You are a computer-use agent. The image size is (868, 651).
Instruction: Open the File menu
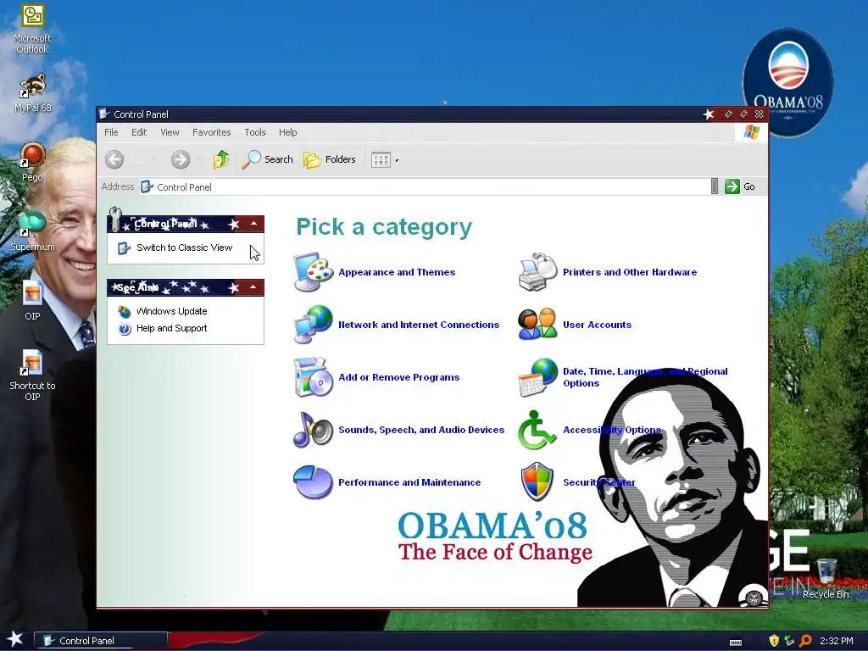[111, 132]
